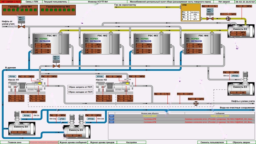Click the level bar gauge on РВС №1
This screenshot has width=256, height=144.
pyautogui.click(x=60, y=44)
